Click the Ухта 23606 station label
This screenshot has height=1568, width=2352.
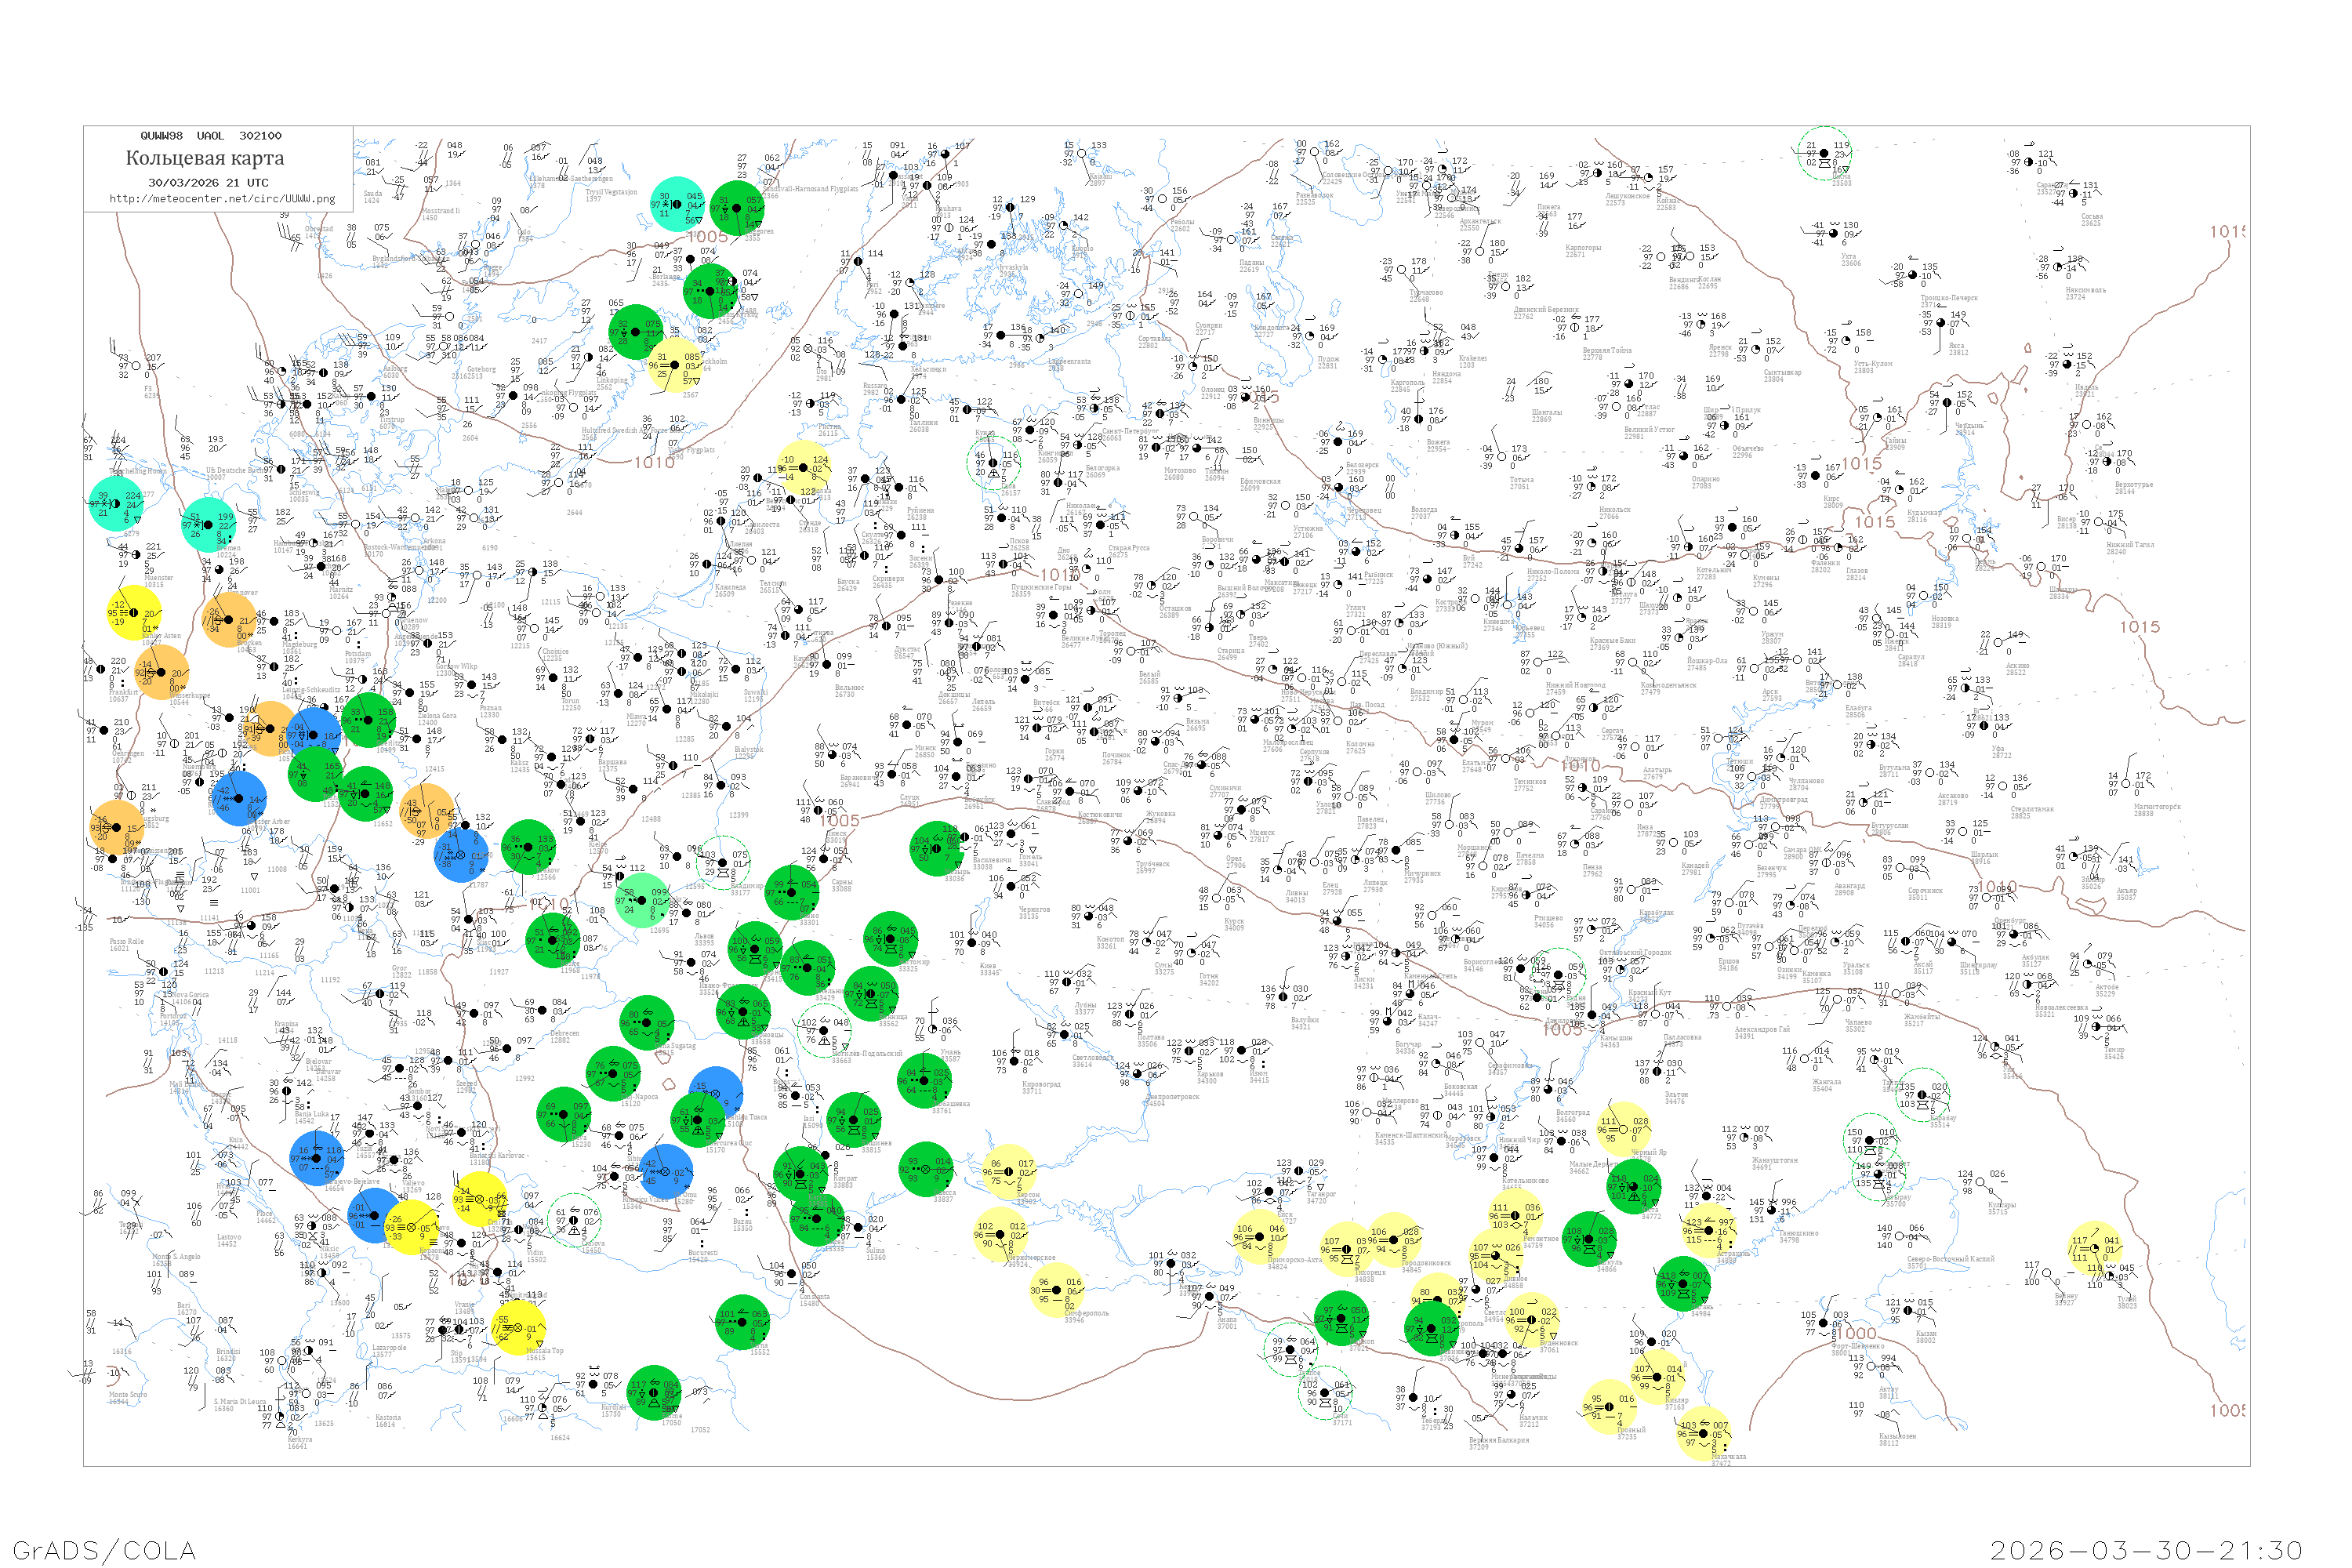[x=1850, y=259]
